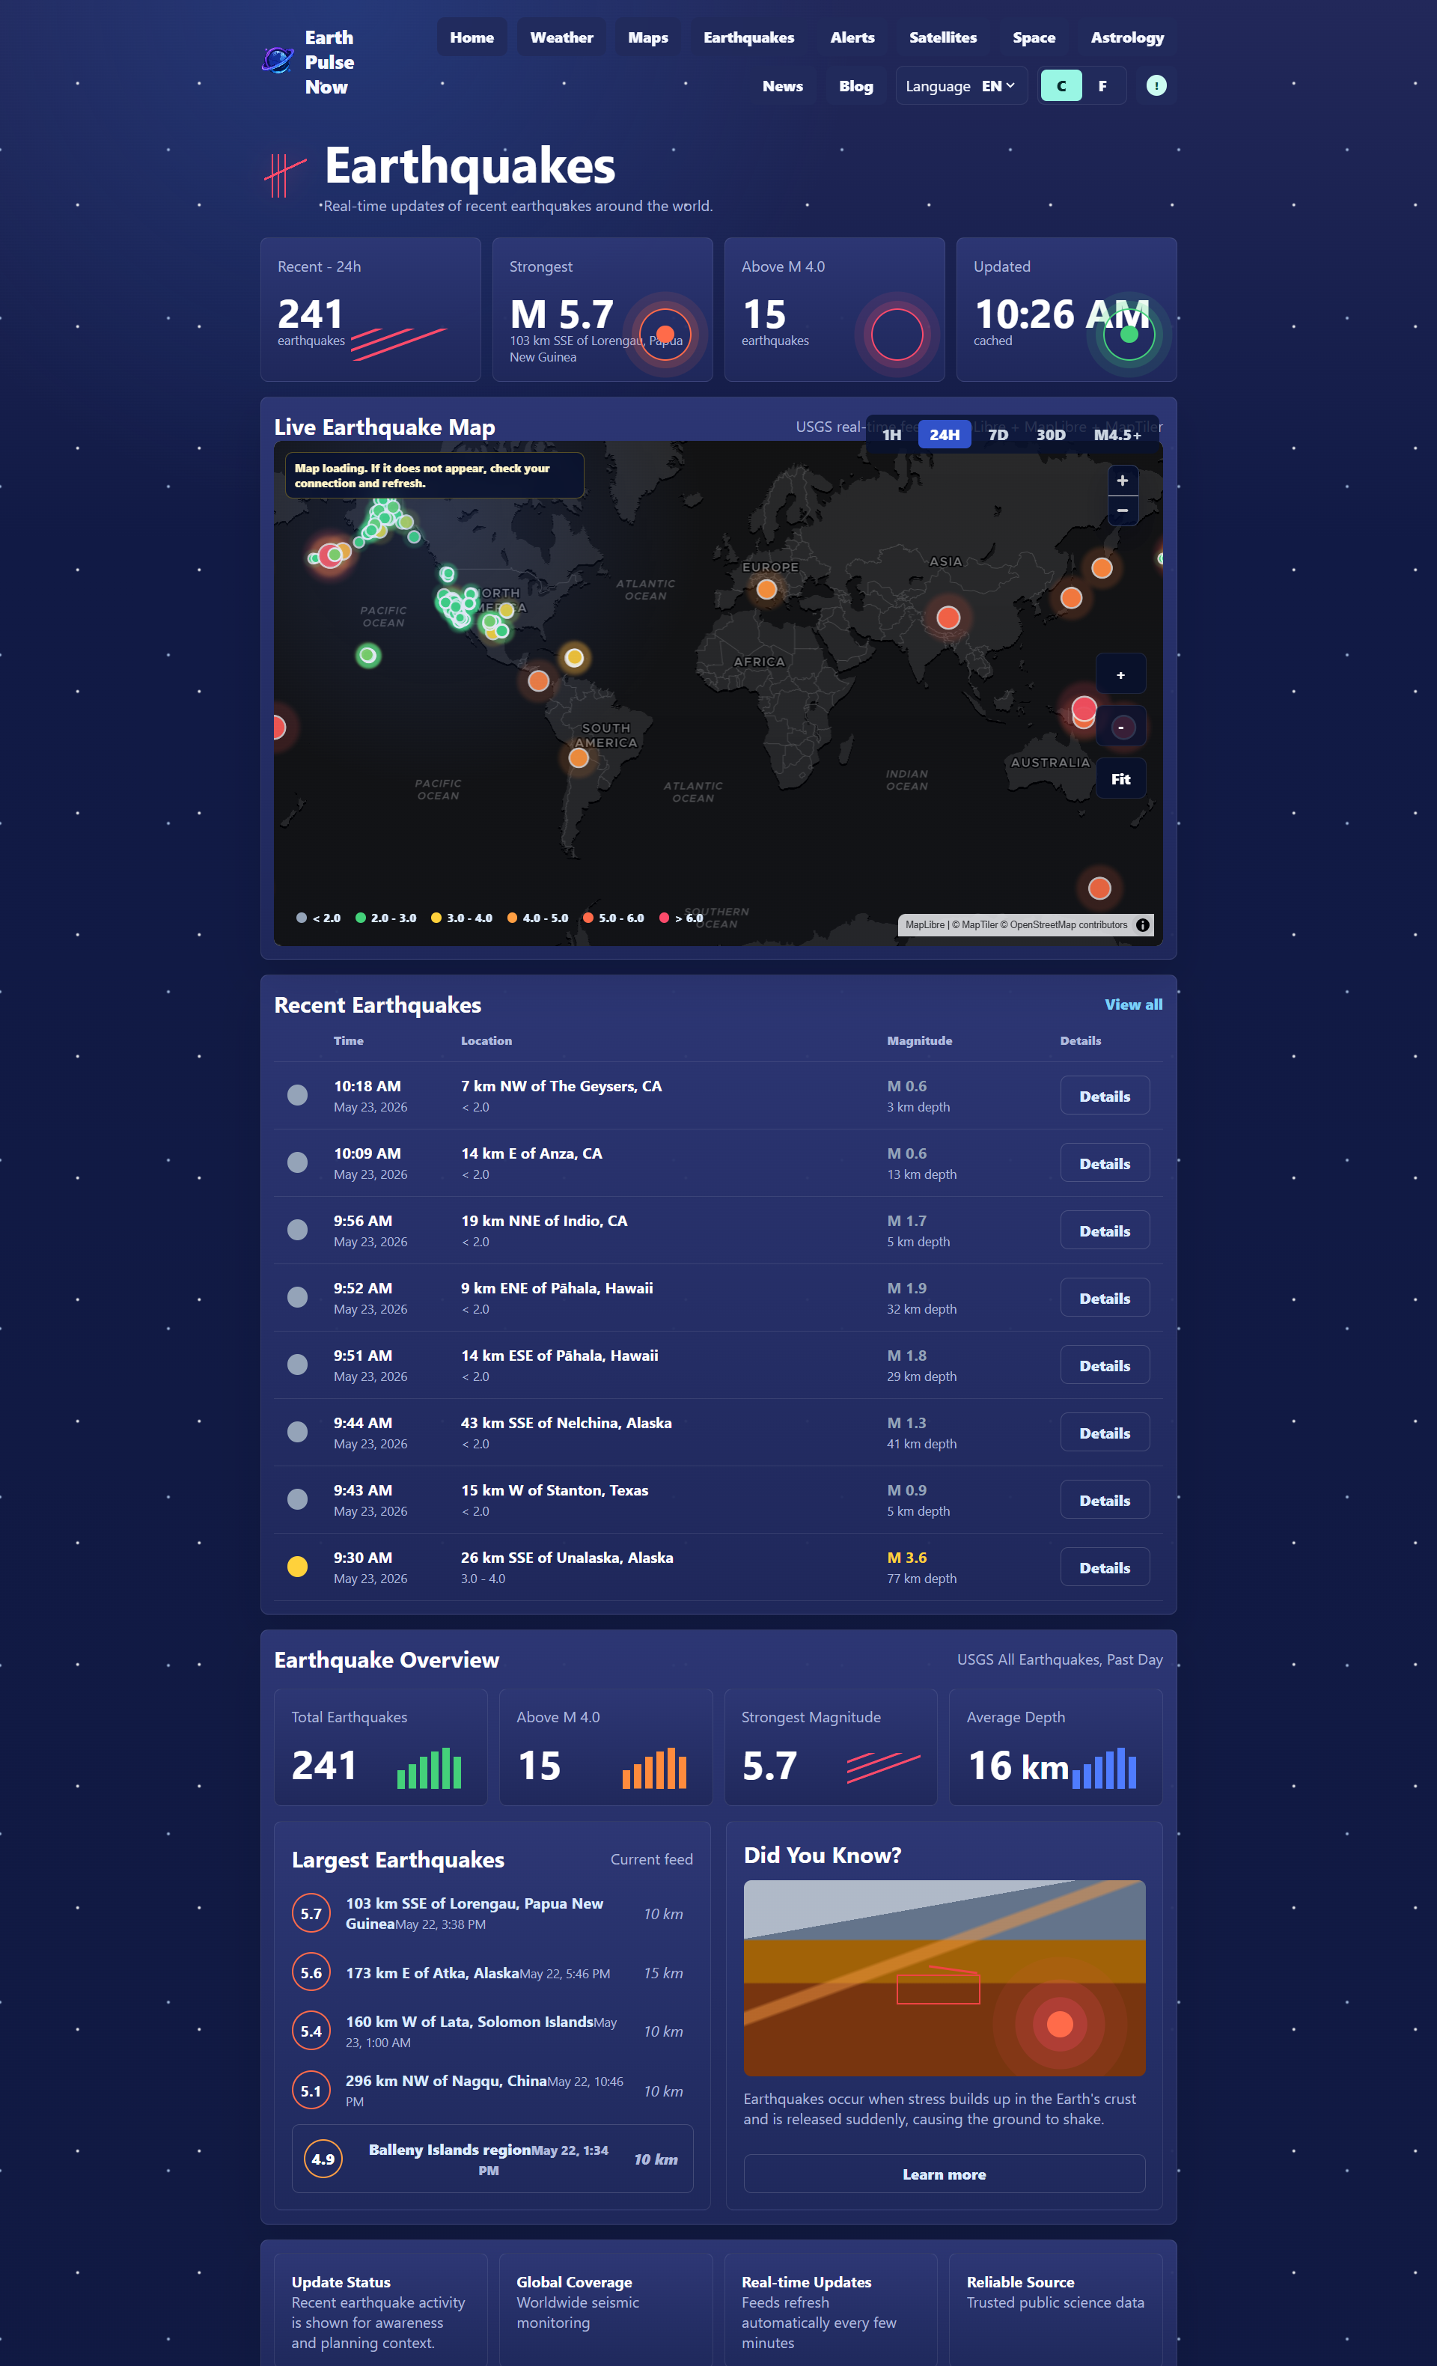Image resolution: width=1437 pixels, height=2366 pixels.
Task: Open the Space nav item
Action: (1034, 37)
